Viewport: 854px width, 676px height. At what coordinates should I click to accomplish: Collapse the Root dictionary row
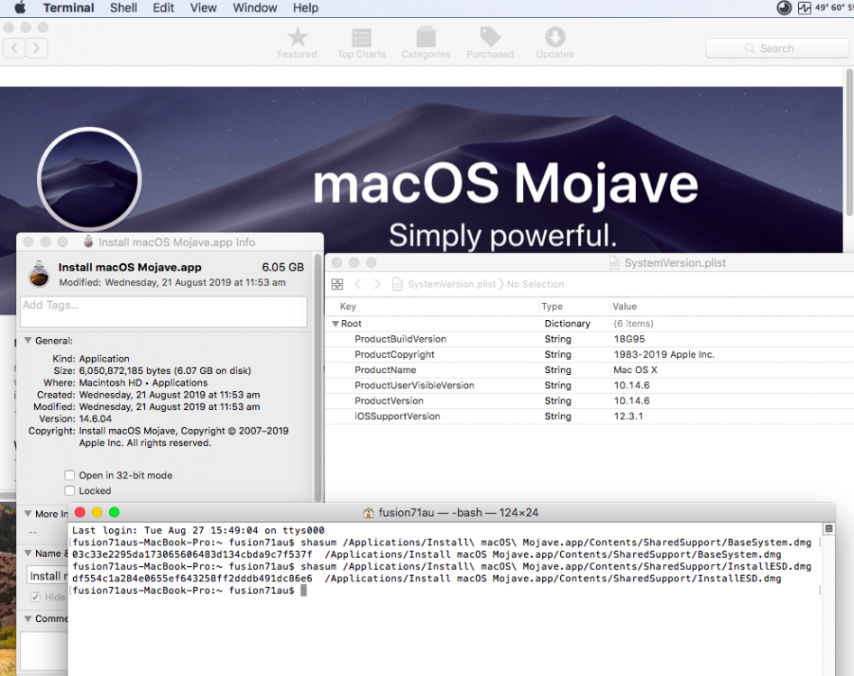point(335,324)
